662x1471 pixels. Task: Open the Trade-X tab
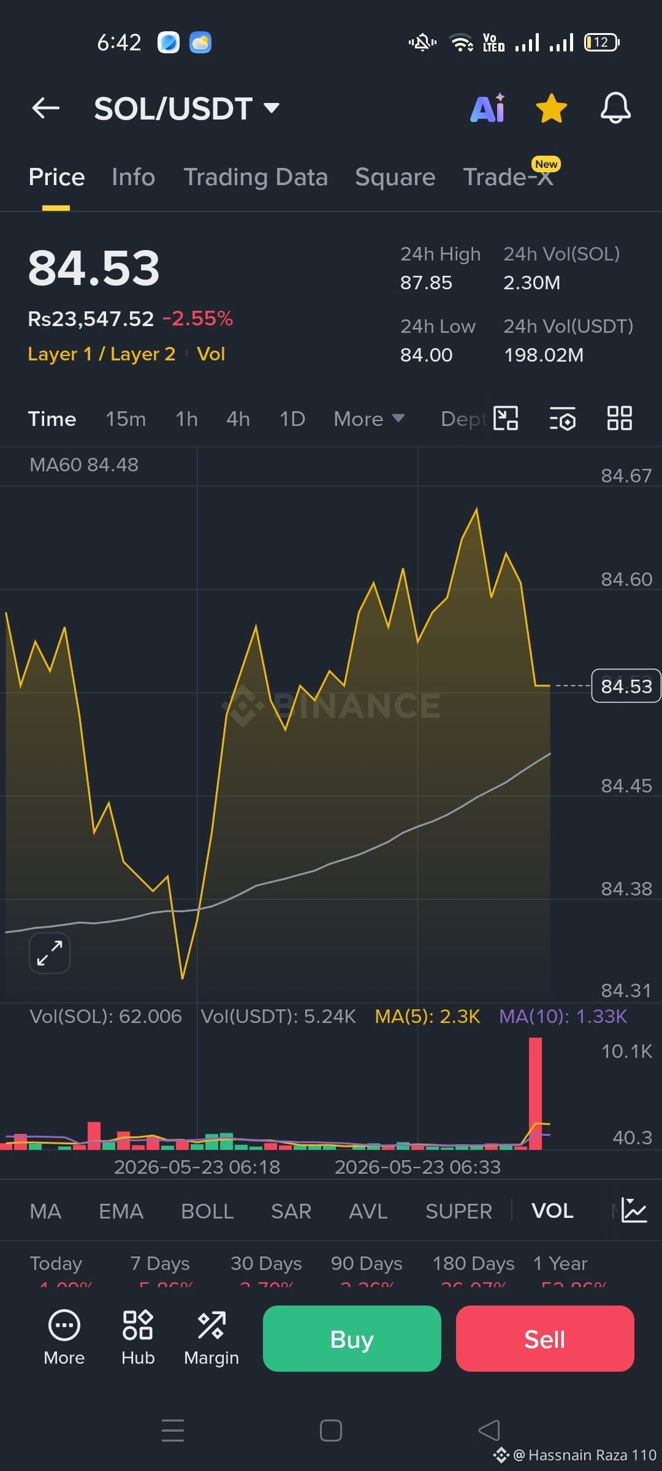(x=508, y=177)
